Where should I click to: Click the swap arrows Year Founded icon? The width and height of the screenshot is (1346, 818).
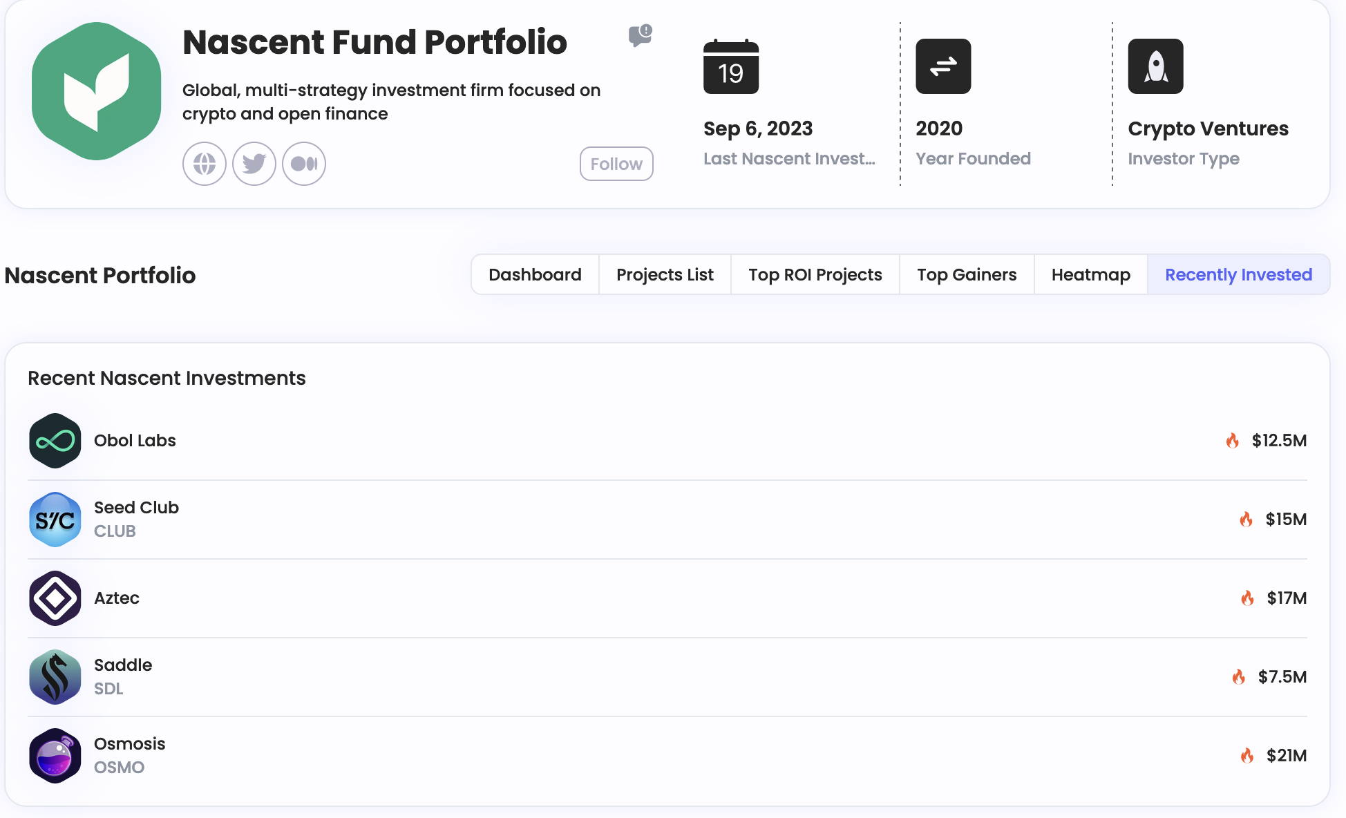tap(943, 66)
